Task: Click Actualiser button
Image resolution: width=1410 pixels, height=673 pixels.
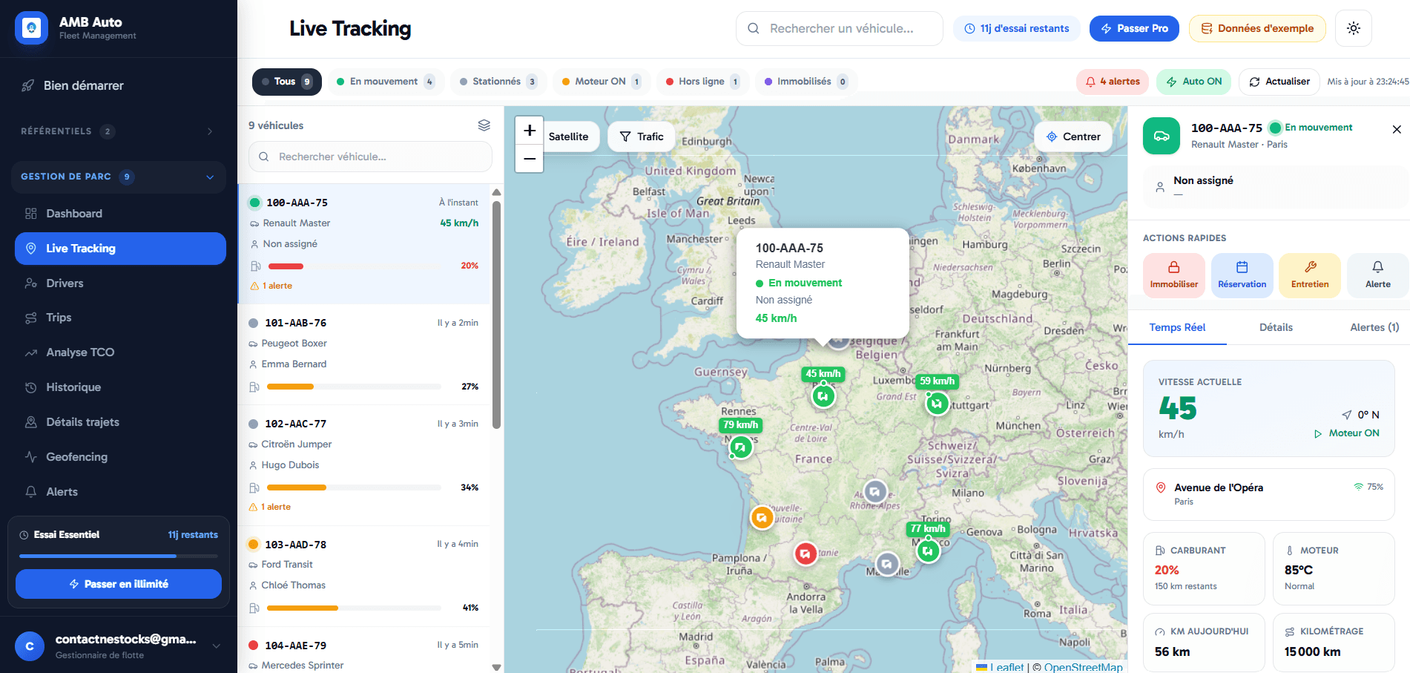Action: click(x=1279, y=82)
